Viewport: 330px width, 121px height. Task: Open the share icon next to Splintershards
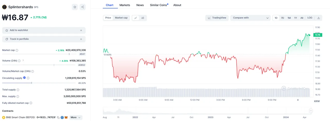point(82,7)
